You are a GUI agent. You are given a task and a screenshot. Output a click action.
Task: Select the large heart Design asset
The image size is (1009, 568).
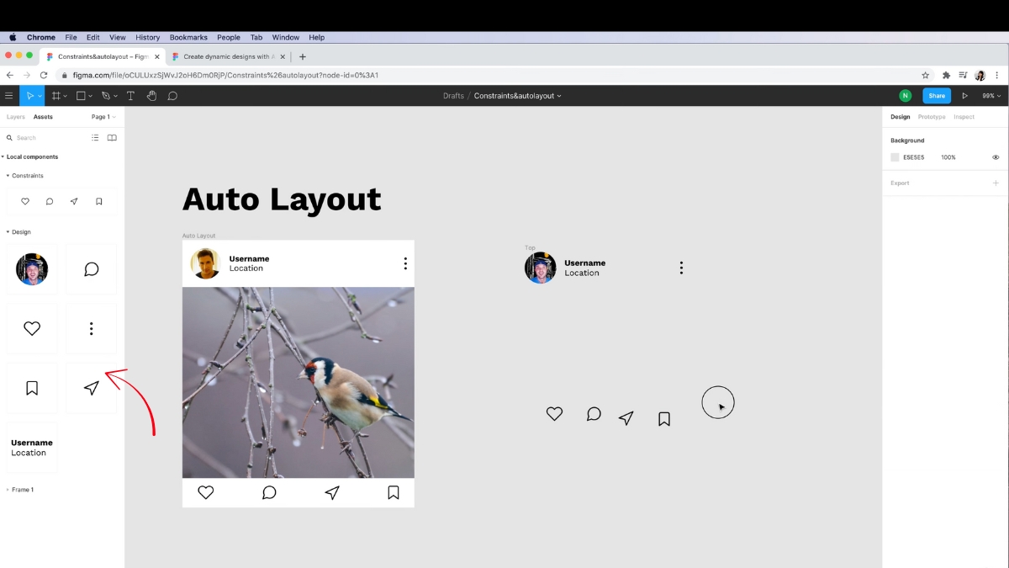pyautogui.click(x=32, y=329)
